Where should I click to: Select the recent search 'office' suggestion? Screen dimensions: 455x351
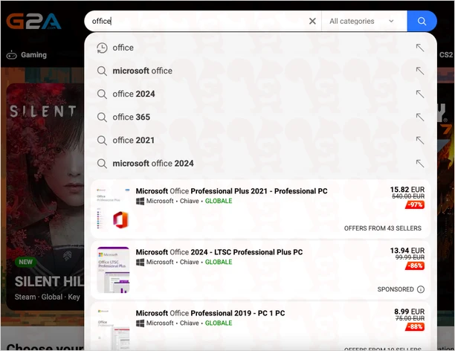pyautogui.click(x=123, y=48)
